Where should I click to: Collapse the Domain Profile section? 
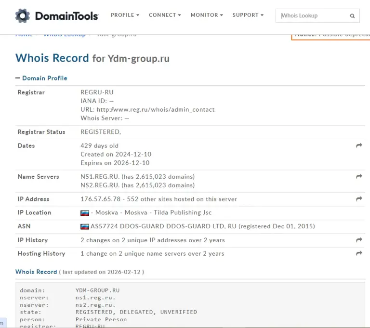point(41,78)
